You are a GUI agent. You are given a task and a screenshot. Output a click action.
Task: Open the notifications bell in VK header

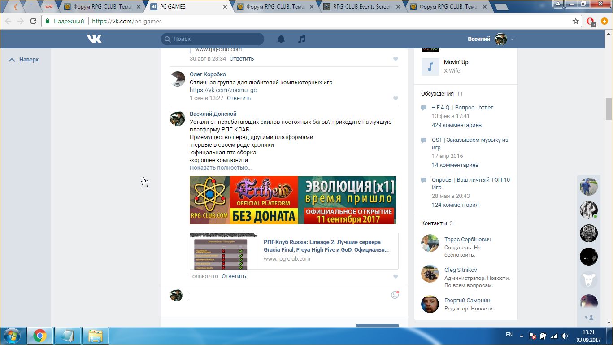281,39
